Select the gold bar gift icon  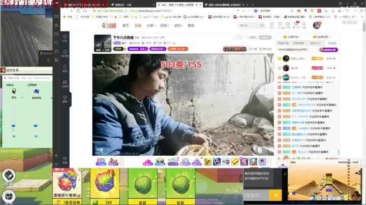235,162
